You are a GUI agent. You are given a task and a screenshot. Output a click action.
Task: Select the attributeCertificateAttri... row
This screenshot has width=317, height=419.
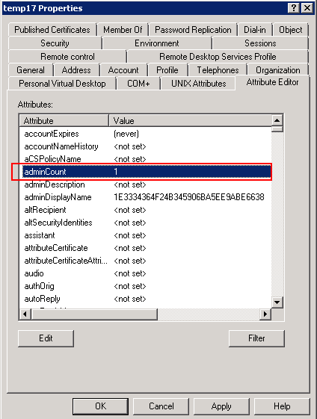tap(146, 261)
